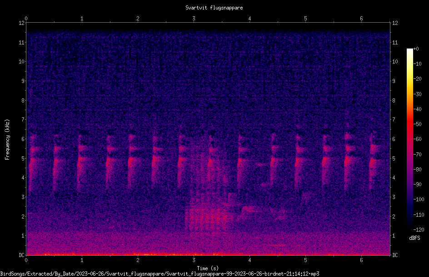Click the '-10' colorbar label
The image size is (429, 277).
tap(417, 64)
